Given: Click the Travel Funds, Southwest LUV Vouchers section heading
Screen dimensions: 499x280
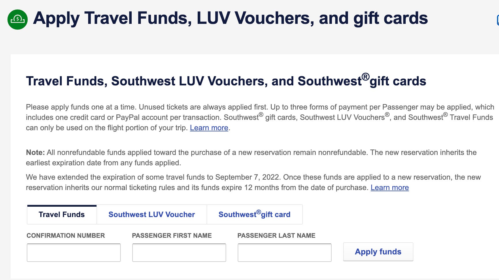Looking at the screenshot, I should point(226,81).
